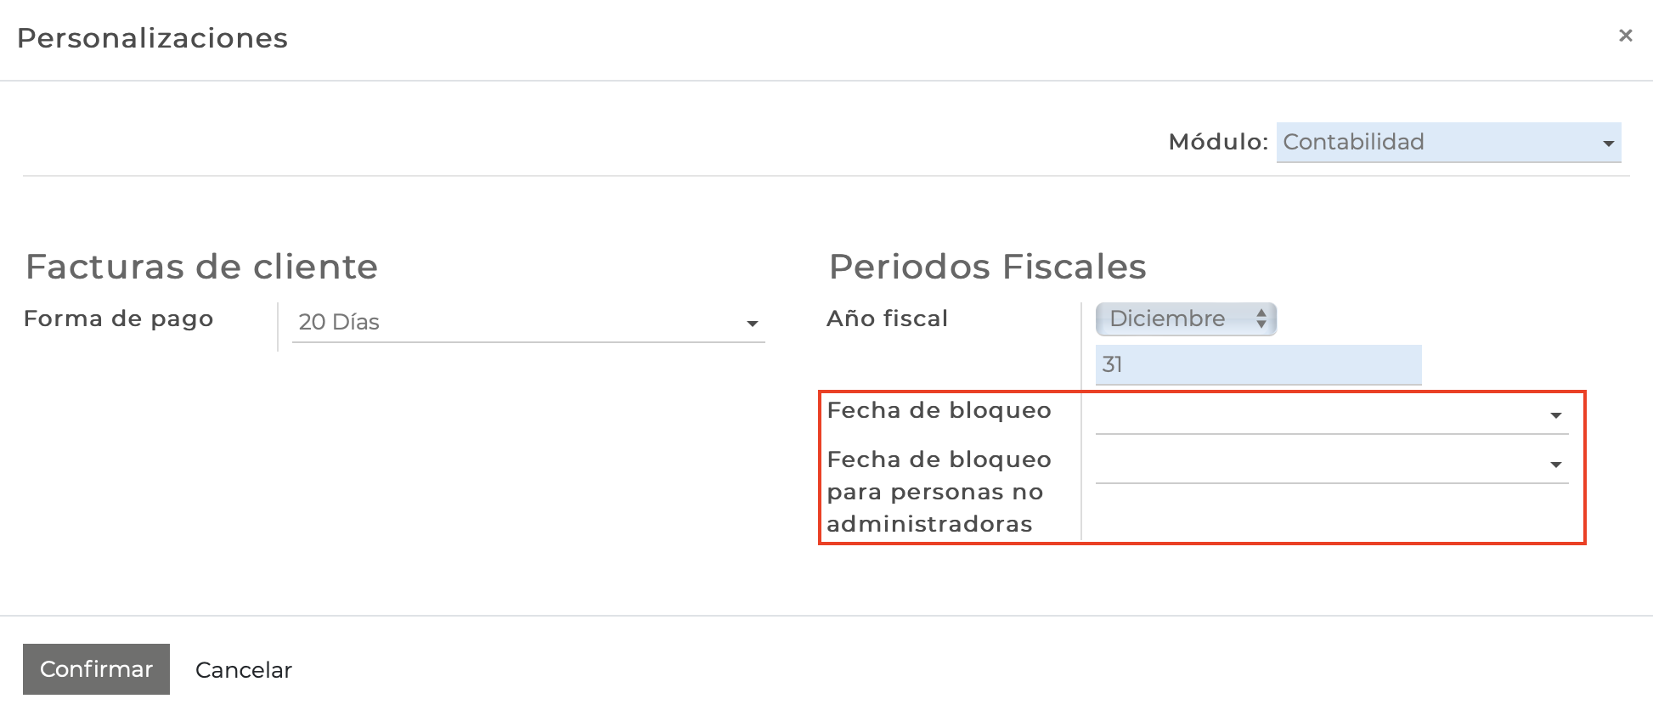Screen dimensions: 1653x727
Task: Click the Periodos Fiscales section heading
Action: (987, 267)
